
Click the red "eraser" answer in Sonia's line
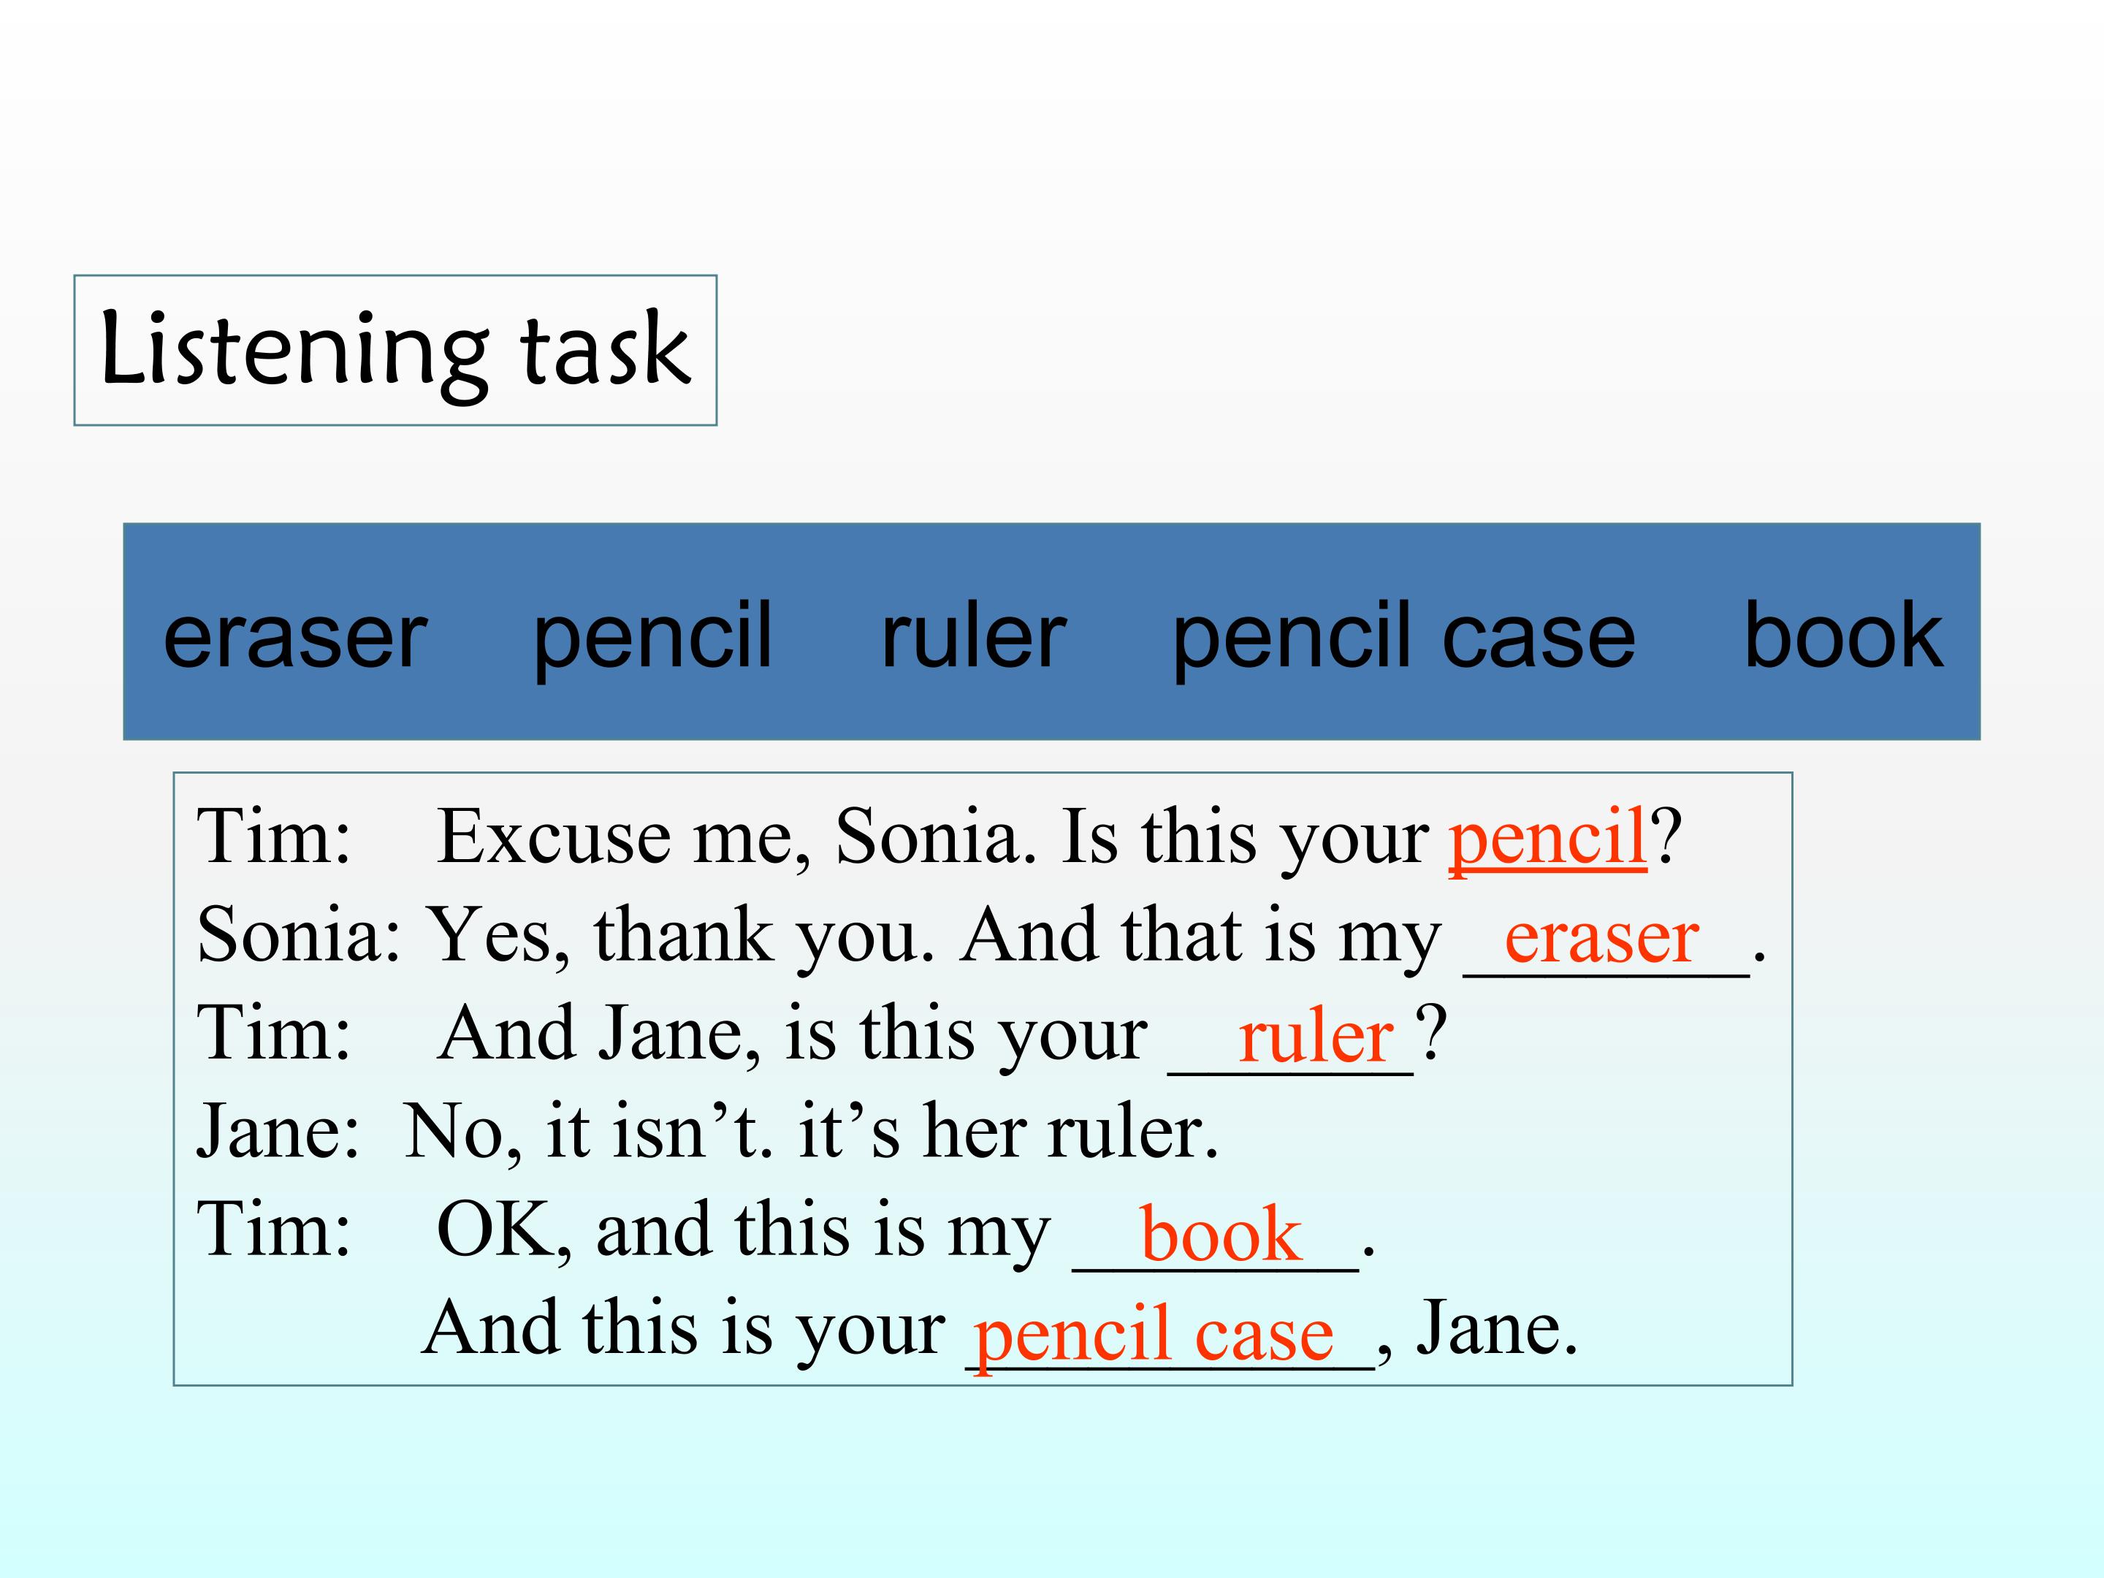tap(1601, 938)
